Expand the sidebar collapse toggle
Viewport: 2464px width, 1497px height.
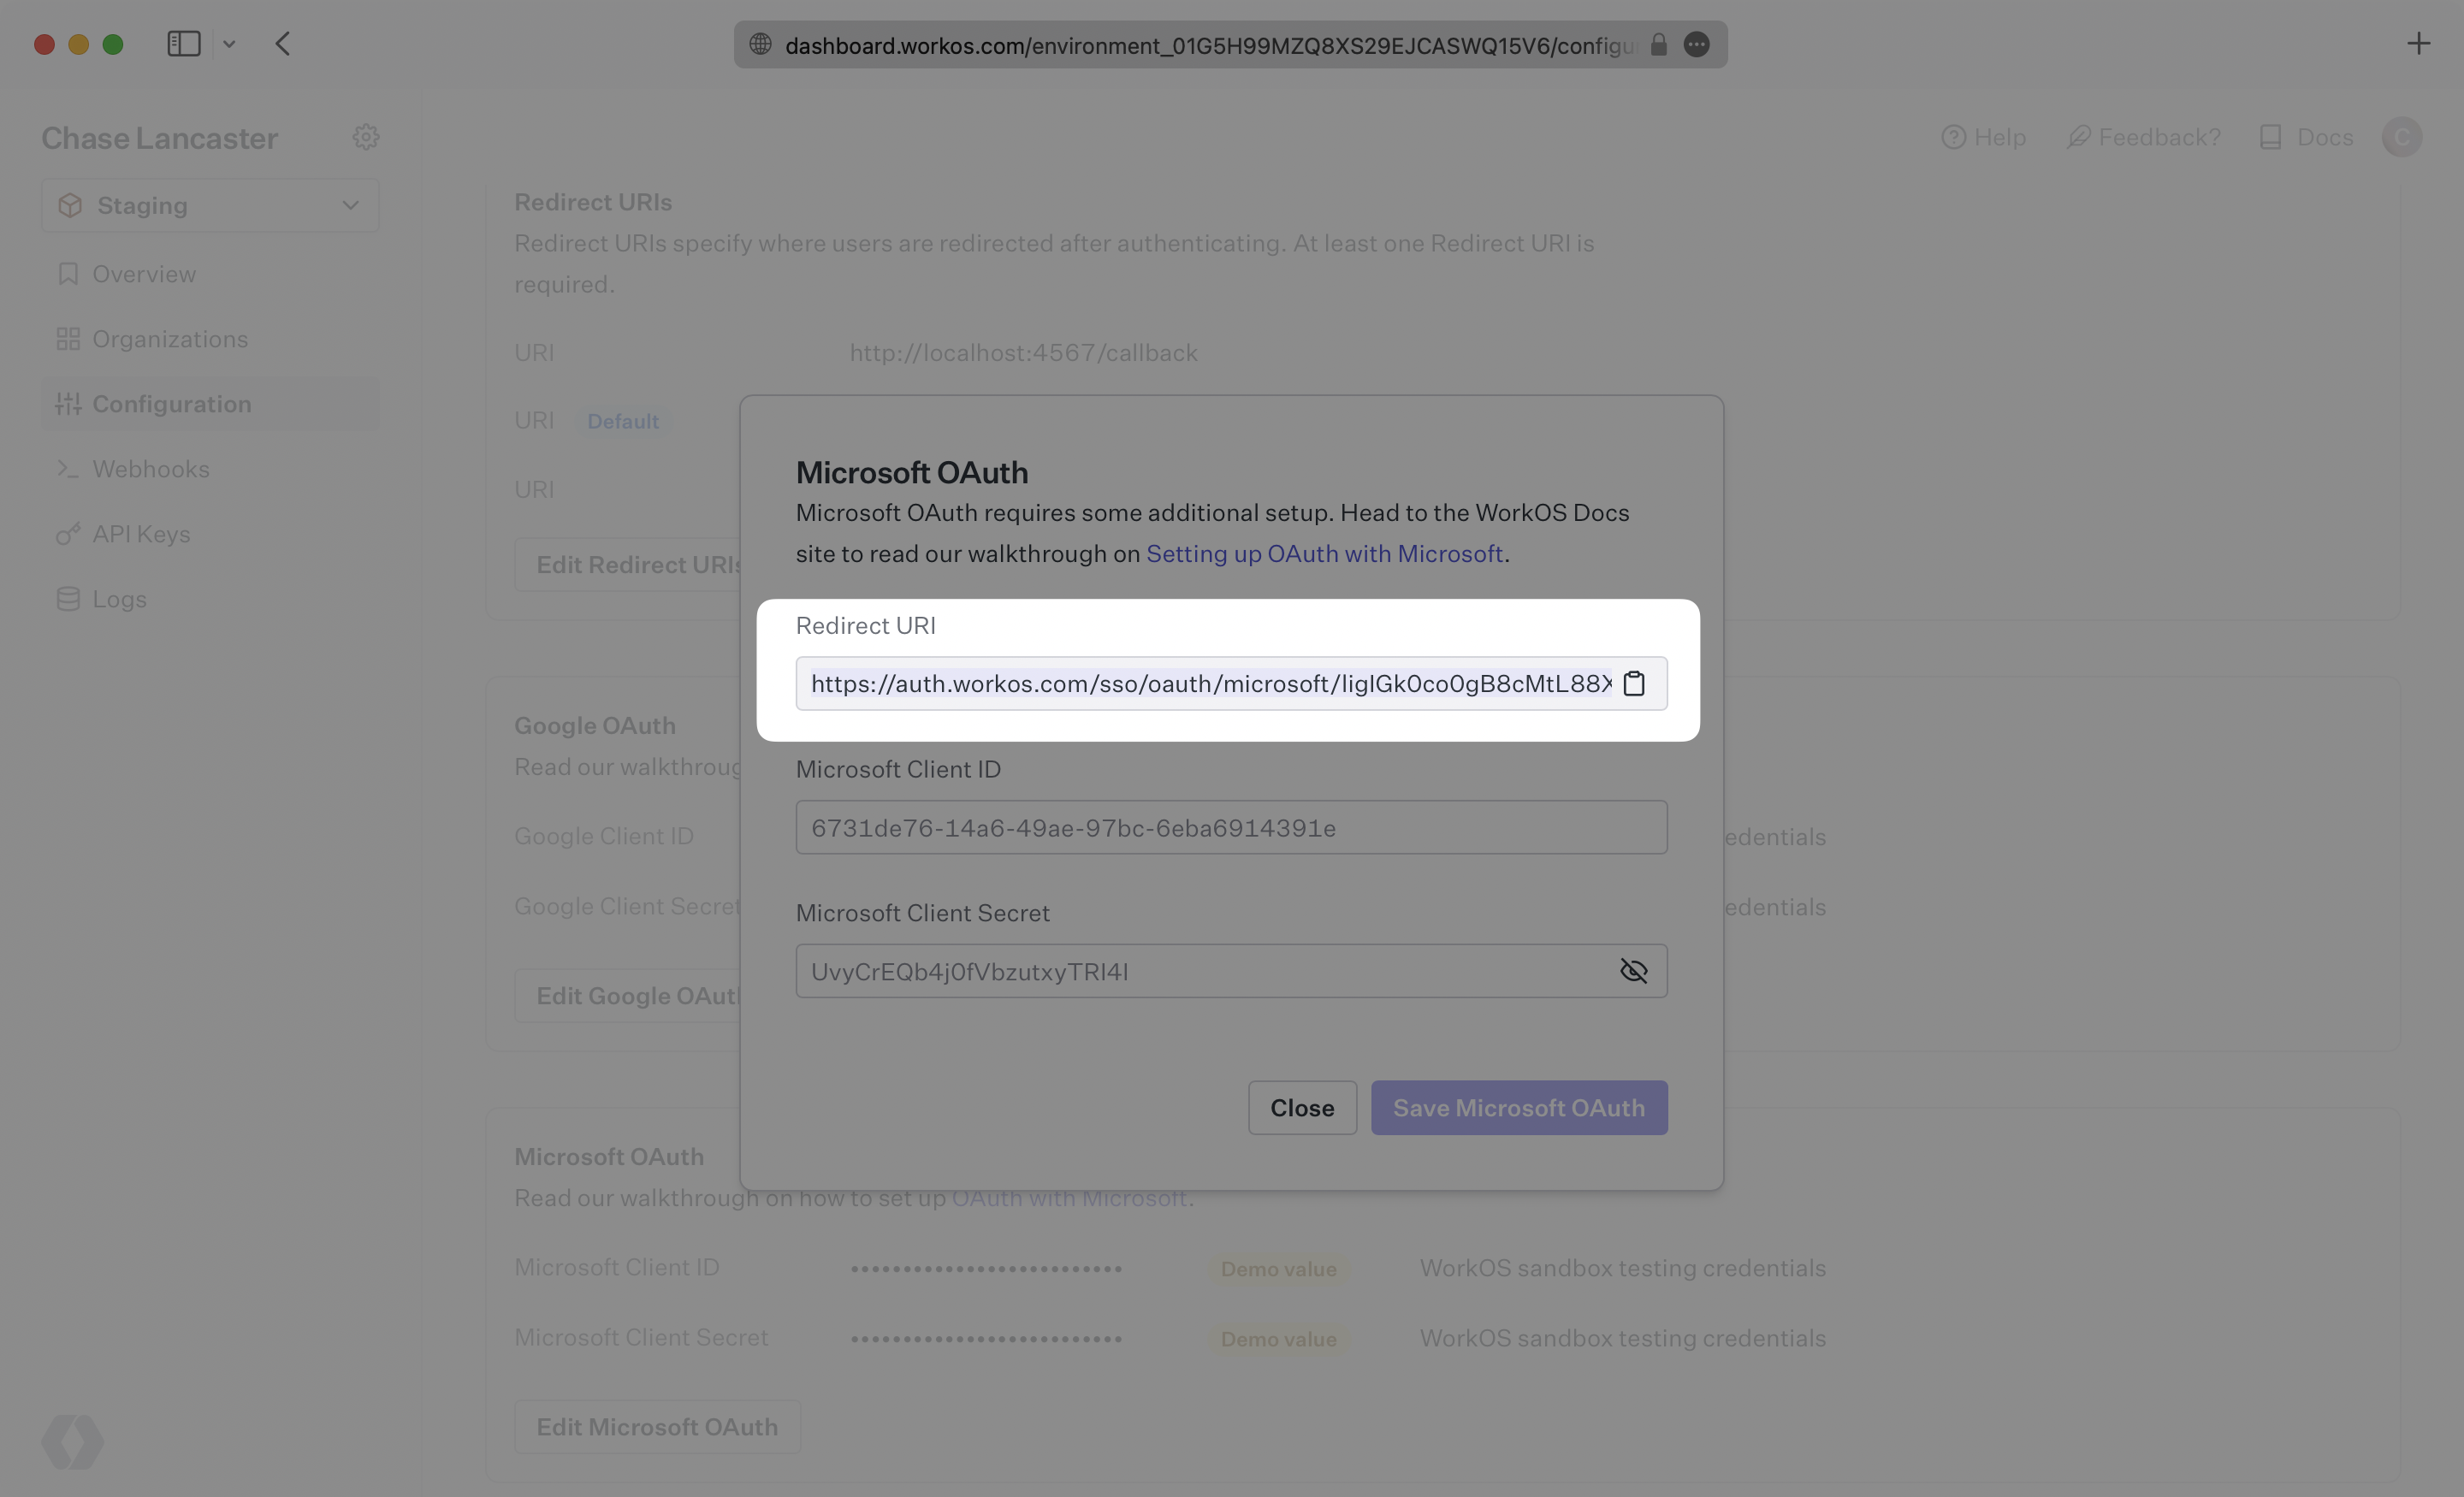(x=185, y=42)
